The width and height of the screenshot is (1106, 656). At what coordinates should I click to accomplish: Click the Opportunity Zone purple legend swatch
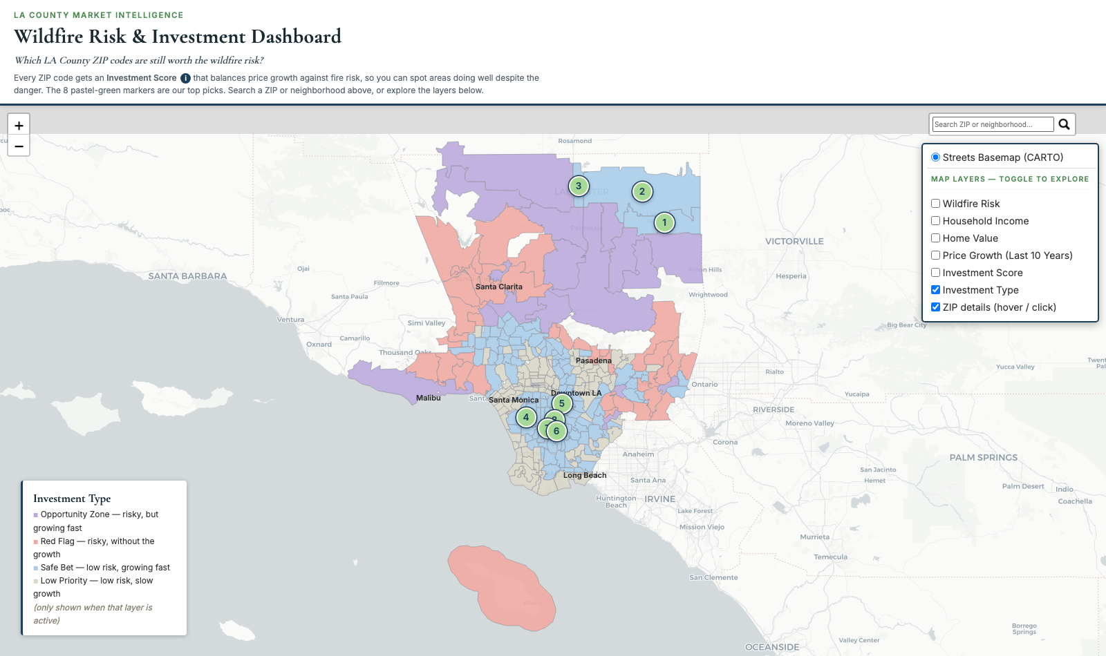pyautogui.click(x=35, y=515)
